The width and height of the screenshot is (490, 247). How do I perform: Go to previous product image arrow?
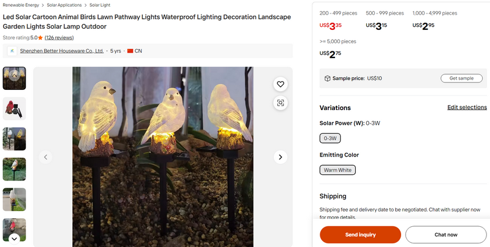coord(46,157)
